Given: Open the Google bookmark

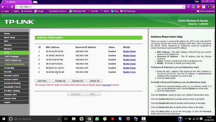Looking at the screenshot, I should point(39,11).
